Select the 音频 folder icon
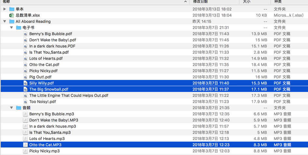 click(19, 108)
